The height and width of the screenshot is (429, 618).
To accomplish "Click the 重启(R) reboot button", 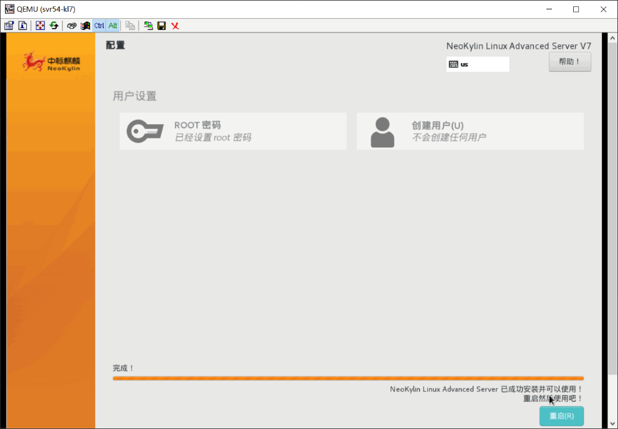I will (x=562, y=416).
